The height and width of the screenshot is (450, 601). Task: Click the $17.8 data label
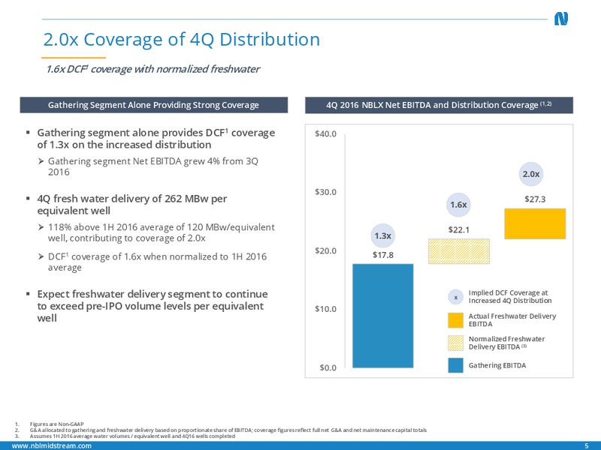(x=383, y=255)
